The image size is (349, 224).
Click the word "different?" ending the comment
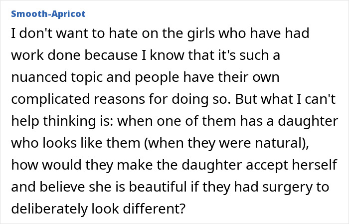(x=154, y=209)
